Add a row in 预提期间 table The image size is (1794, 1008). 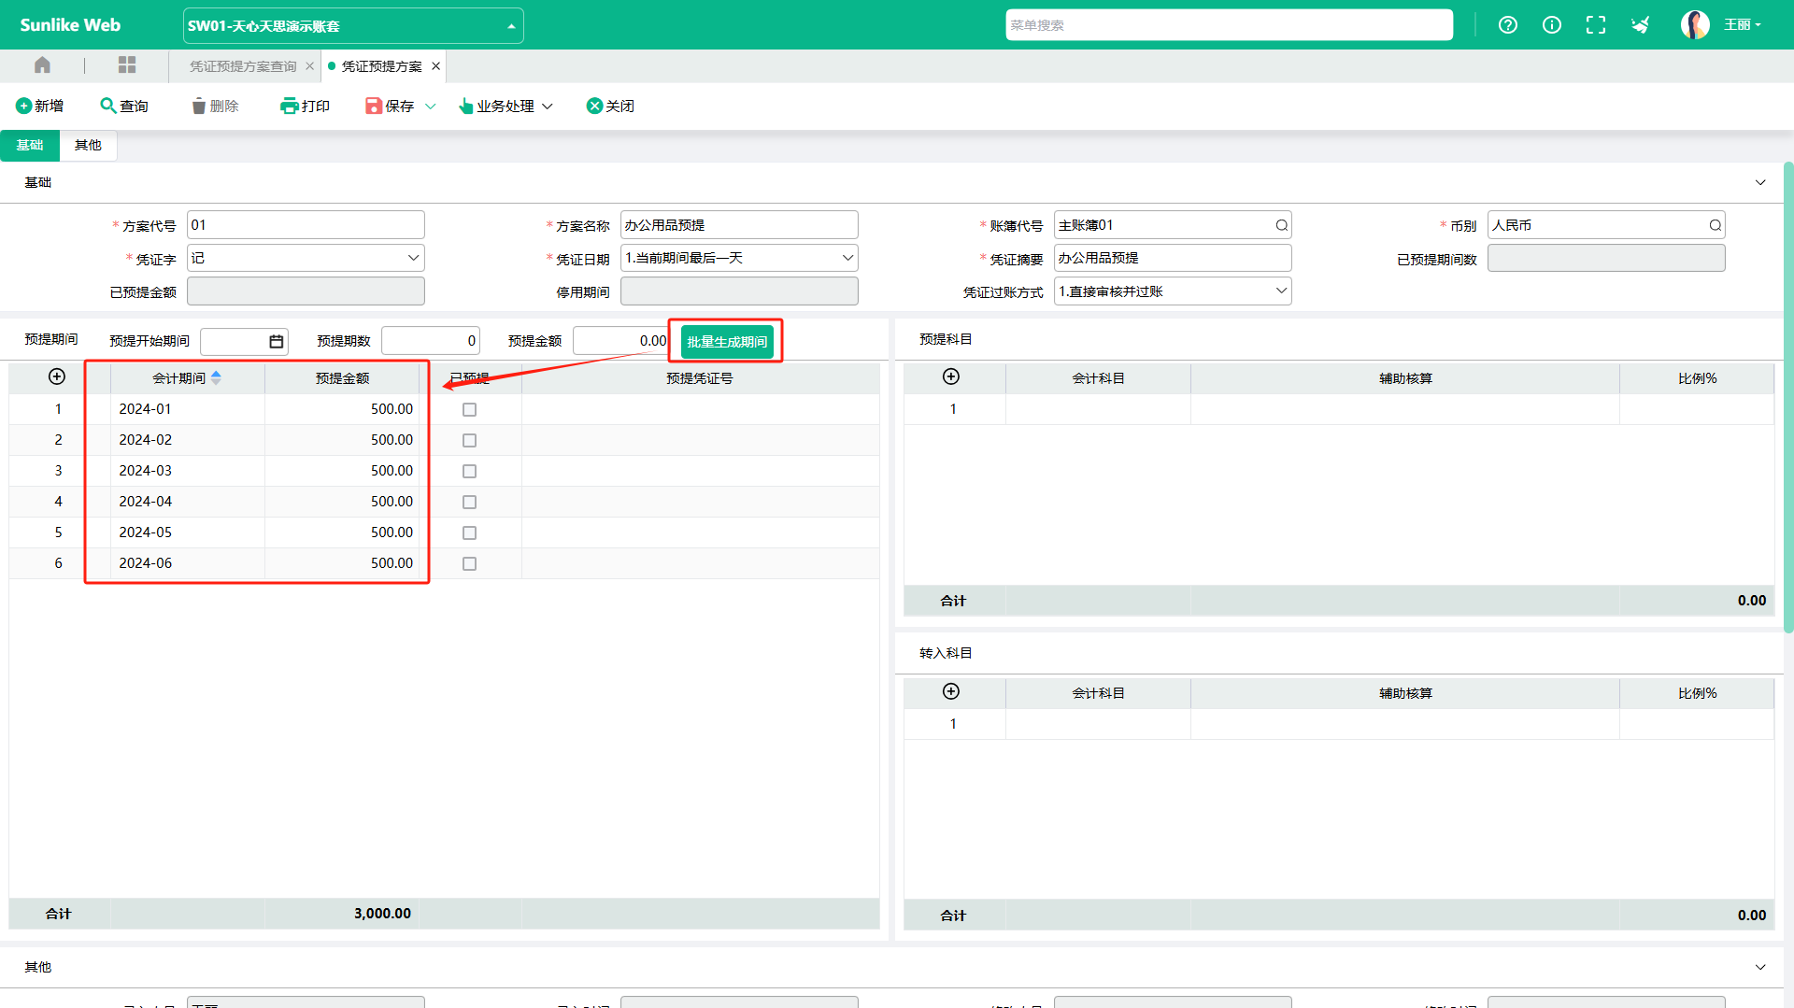click(x=57, y=377)
